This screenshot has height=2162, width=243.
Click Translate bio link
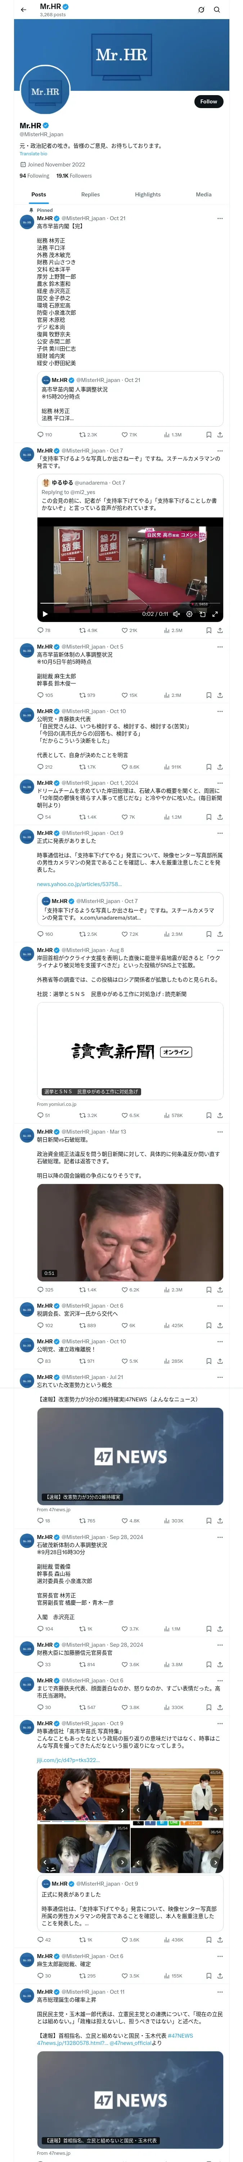pos(33,154)
